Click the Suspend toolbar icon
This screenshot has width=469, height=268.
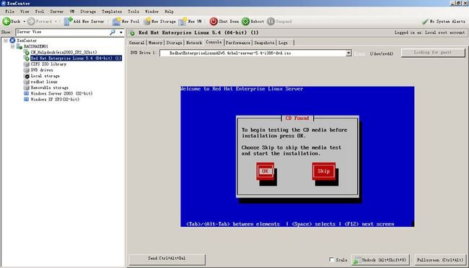tap(271, 21)
